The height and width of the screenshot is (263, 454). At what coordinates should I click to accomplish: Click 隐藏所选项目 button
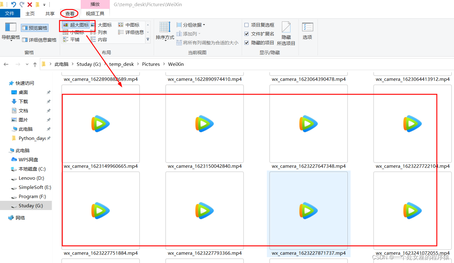point(286,34)
